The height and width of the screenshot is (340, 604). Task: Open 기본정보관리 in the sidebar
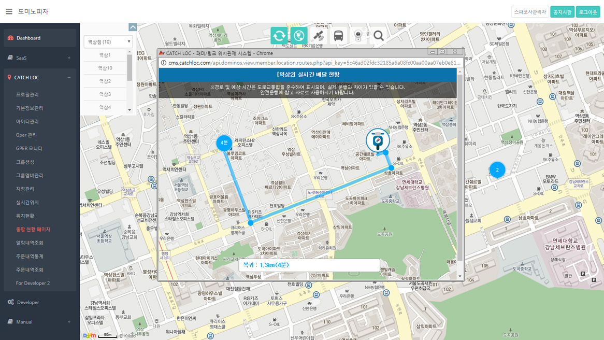(30, 108)
